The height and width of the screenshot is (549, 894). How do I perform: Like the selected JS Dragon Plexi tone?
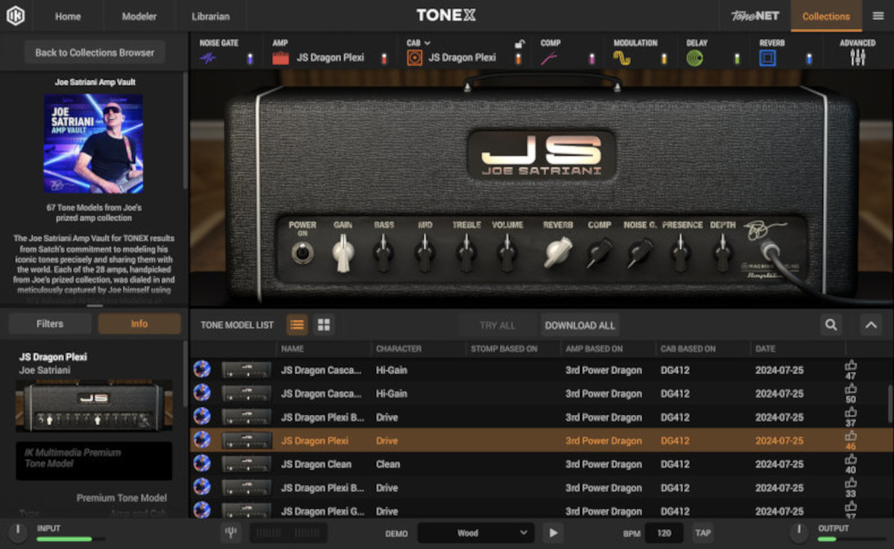(x=851, y=436)
